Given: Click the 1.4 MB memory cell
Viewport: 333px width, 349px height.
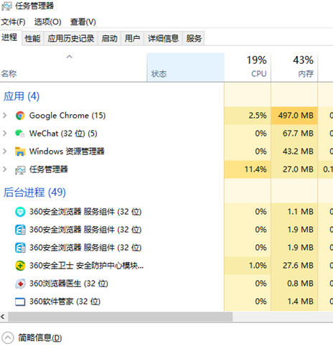Looking at the screenshot, I should tap(294, 302).
